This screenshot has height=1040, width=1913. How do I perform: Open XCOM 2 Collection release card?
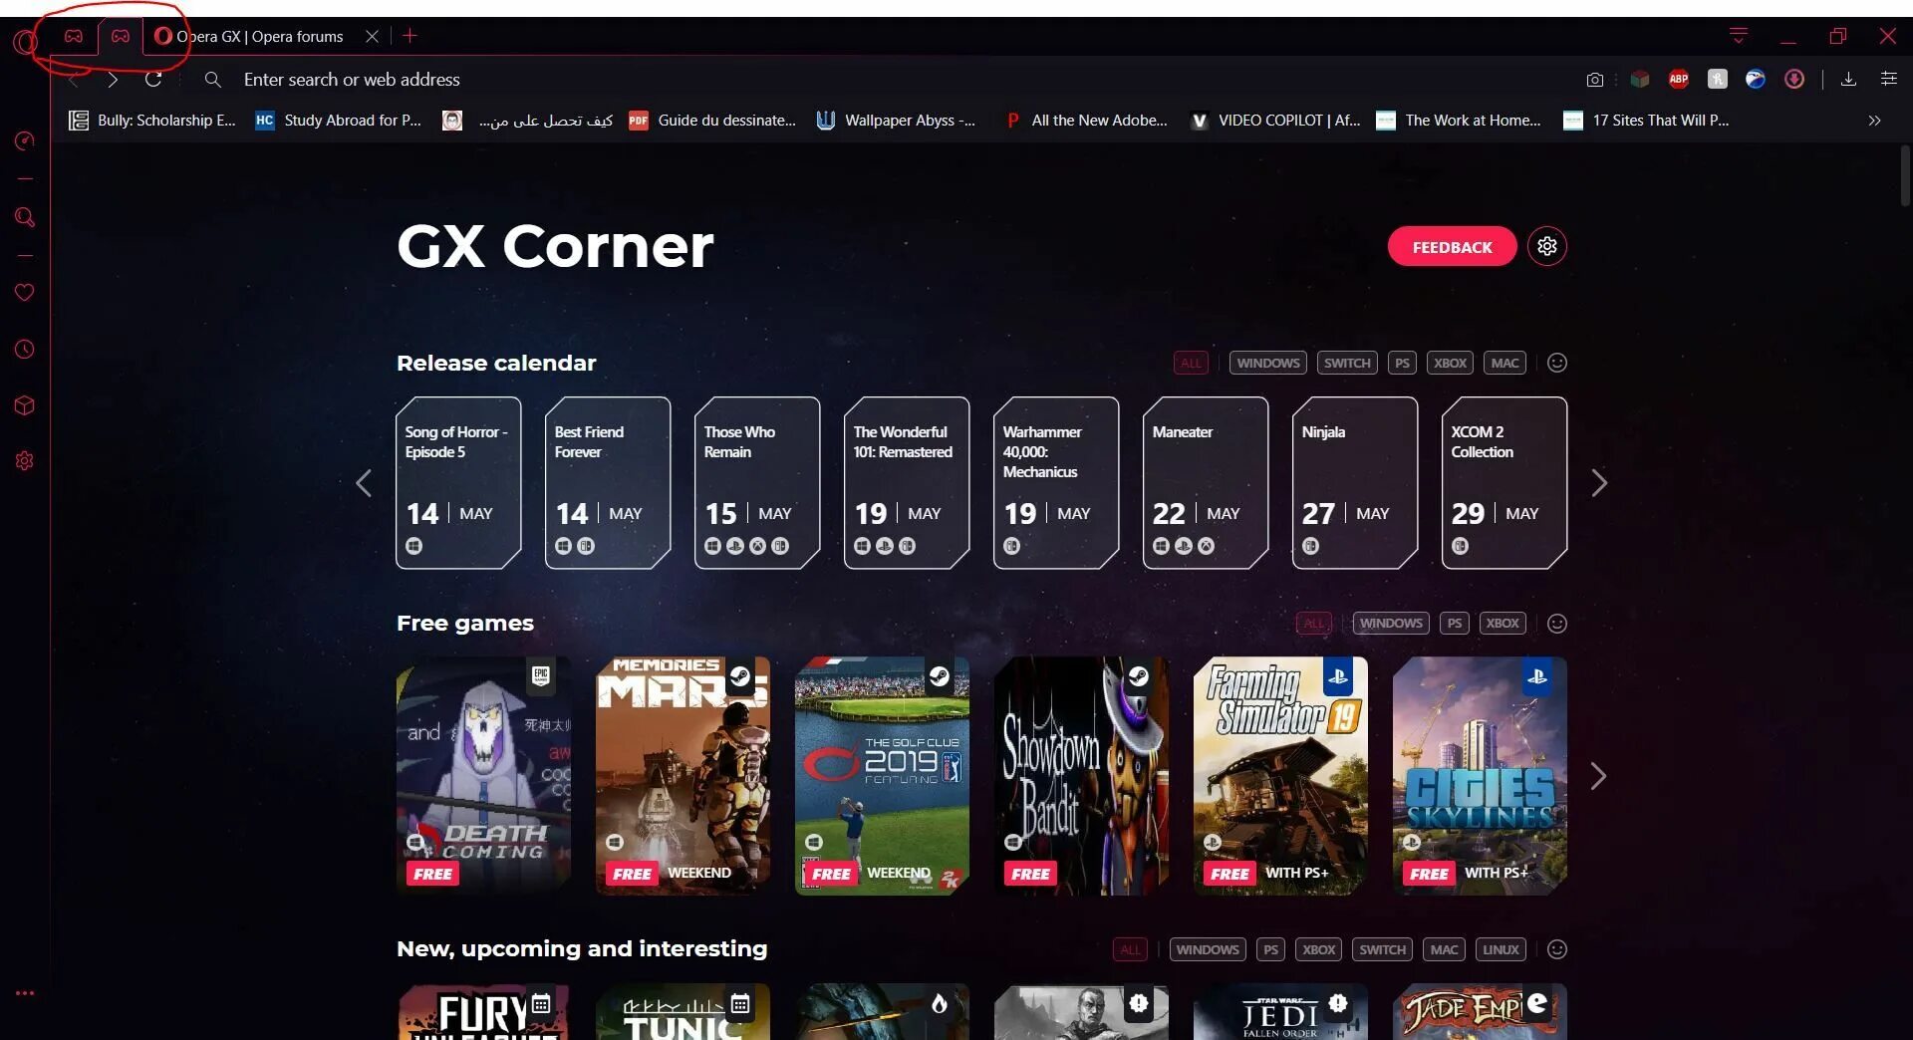pos(1504,483)
